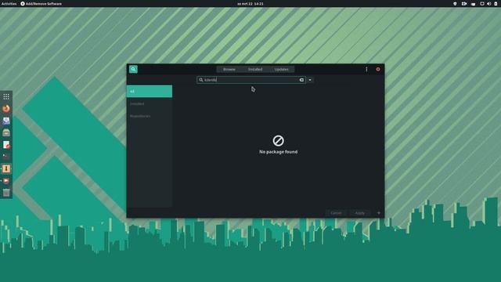Screen dimensions: 501x282
Task: Open the text editor from the dock
Action: click(6, 145)
